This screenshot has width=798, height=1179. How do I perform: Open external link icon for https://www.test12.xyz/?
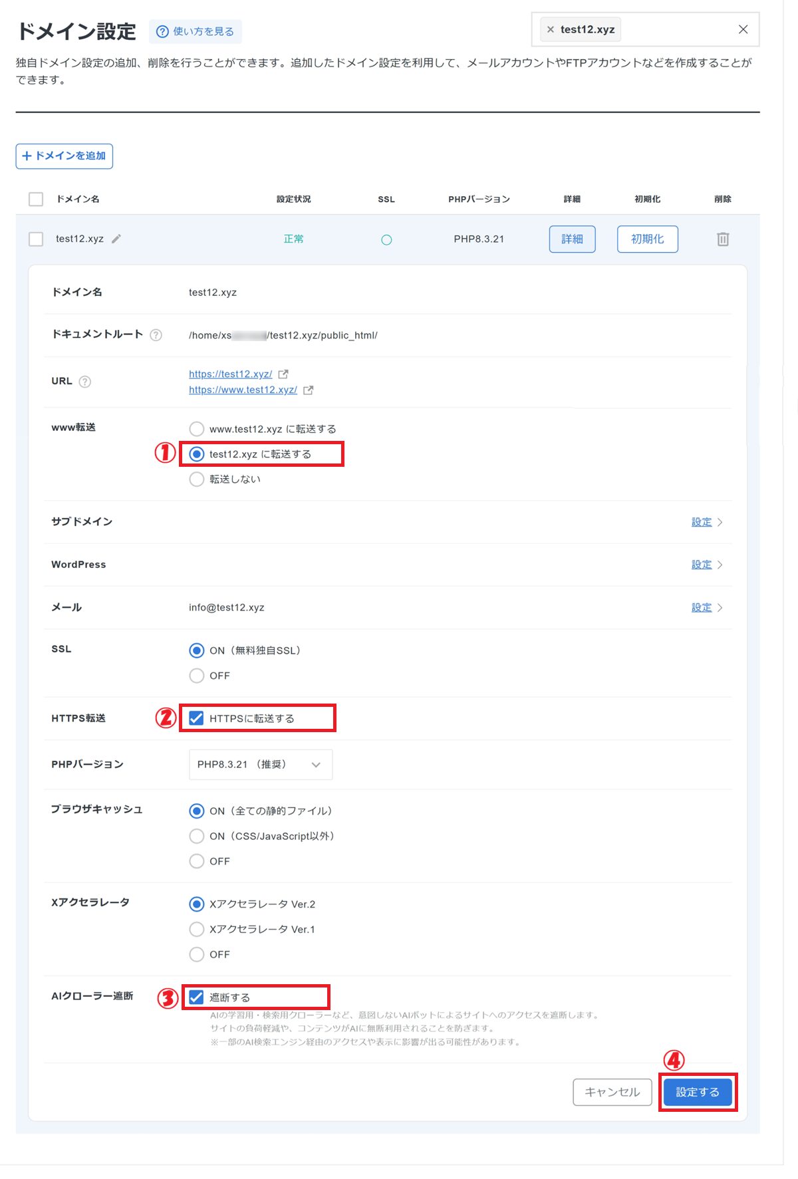point(308,390)
